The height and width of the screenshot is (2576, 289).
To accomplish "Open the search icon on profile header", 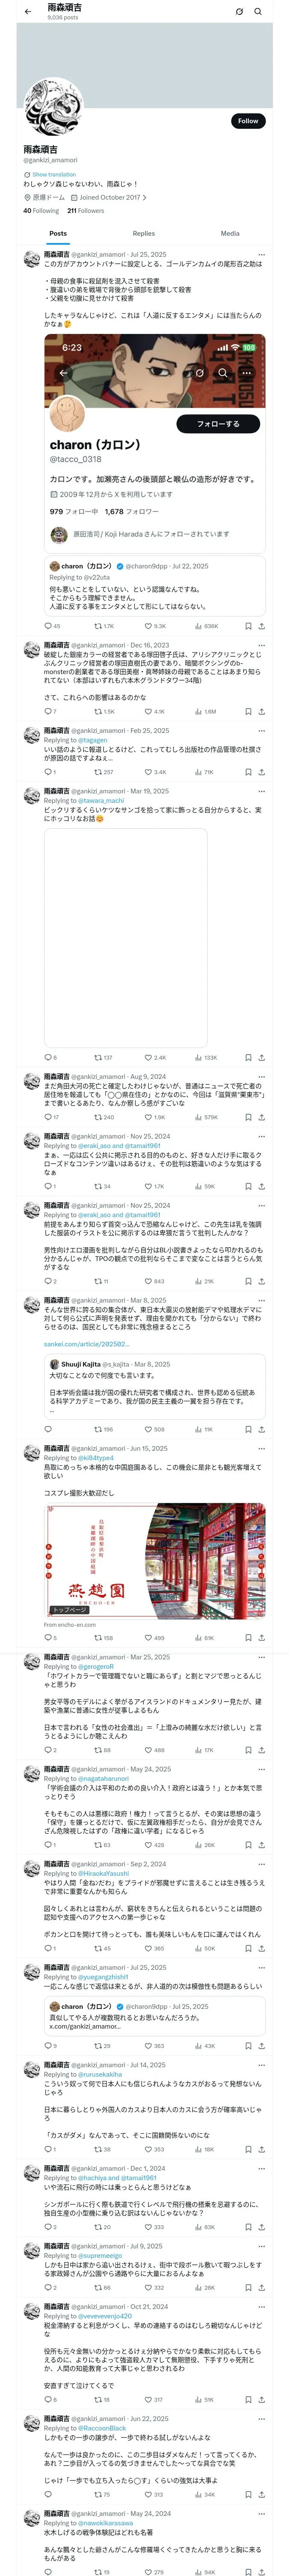I will pyautogui.click(x=258, y=12).
